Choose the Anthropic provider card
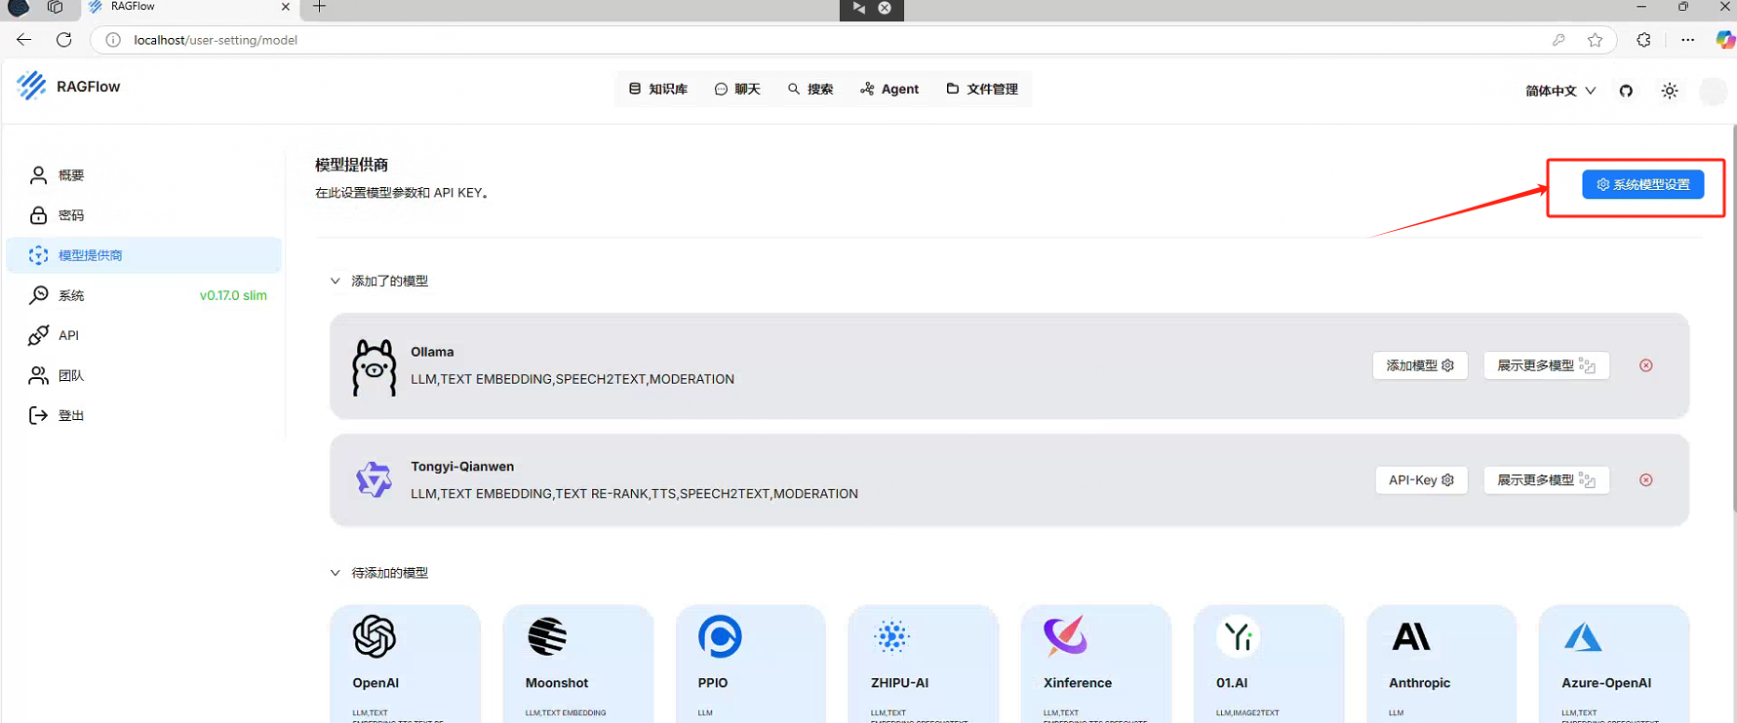Screen dimensions: 1737x723 point(1441,663)
